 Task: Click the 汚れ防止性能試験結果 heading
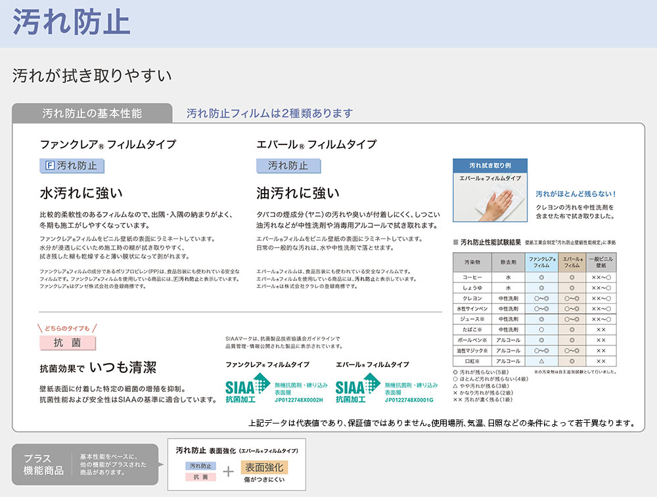[491, 242]
